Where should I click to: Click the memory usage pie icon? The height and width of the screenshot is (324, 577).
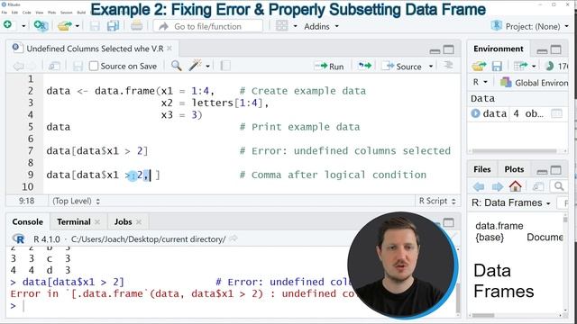549,66
